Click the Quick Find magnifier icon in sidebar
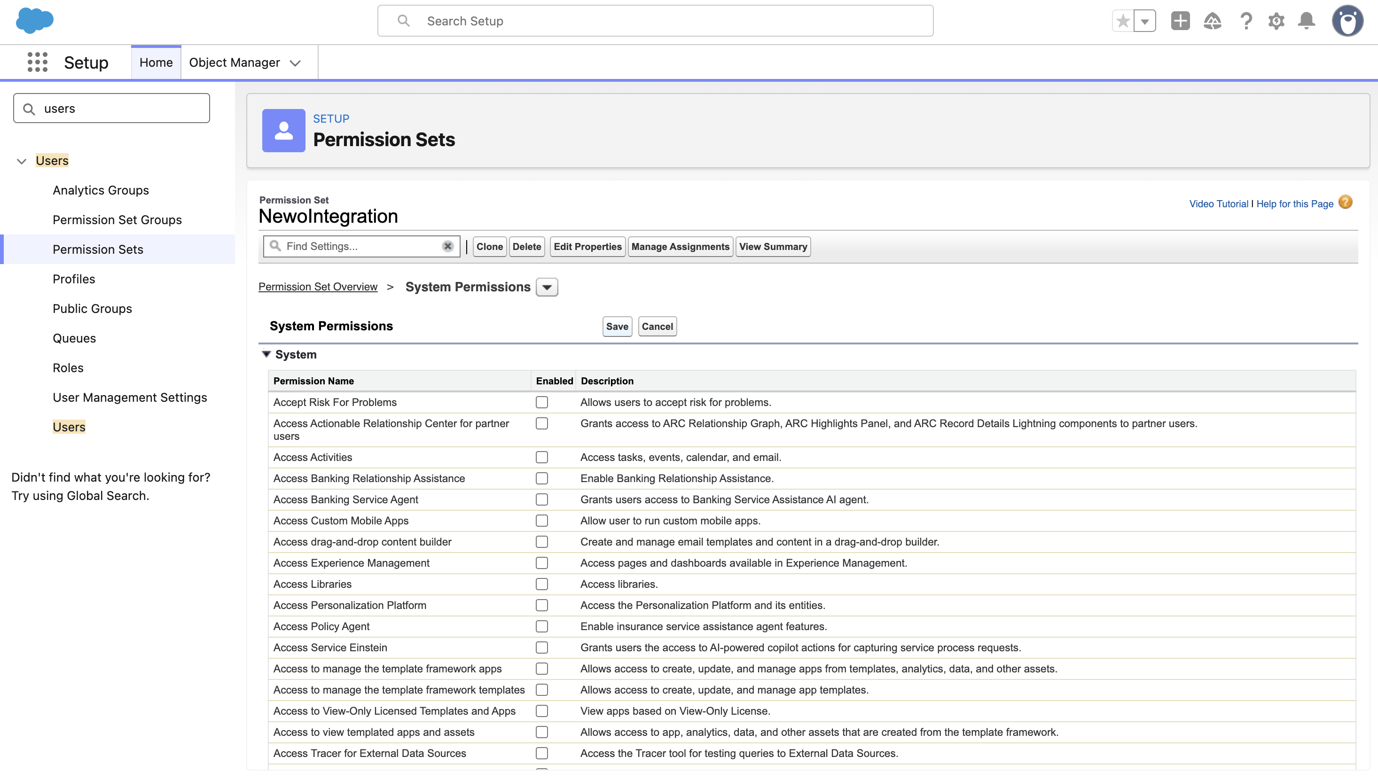Image resolution: width=1378 pixels, height=780 pixels. pos(30,109)
